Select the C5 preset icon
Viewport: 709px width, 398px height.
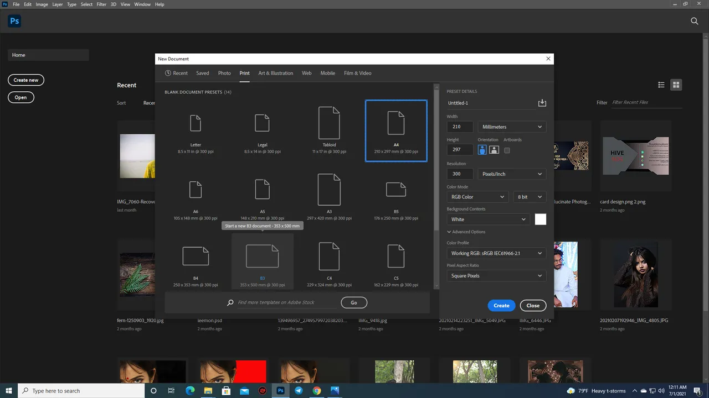click(396, 256)
